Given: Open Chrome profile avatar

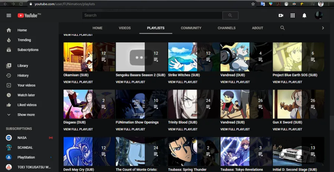Looking at the screenshot, I should (x=321, y=4).
